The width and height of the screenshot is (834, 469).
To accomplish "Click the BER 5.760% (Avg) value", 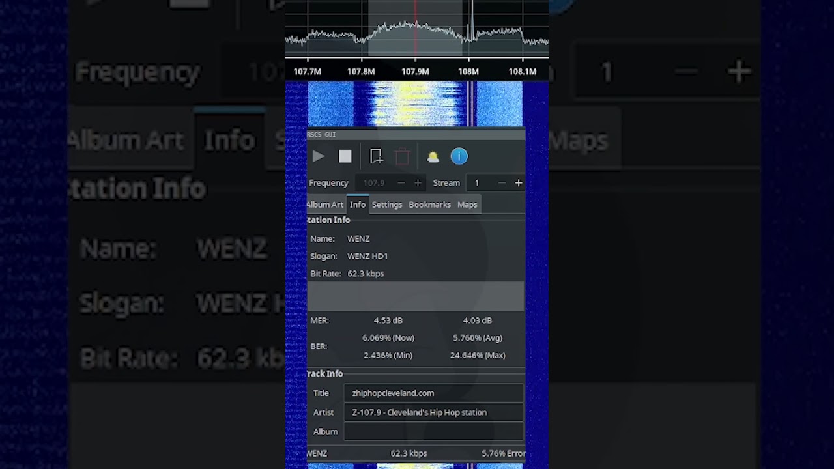I will tap(478, 338).
